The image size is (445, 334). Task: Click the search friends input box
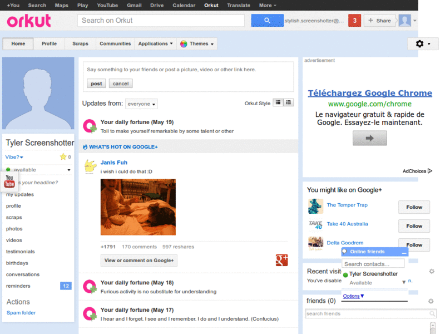[x=370, y=313]
